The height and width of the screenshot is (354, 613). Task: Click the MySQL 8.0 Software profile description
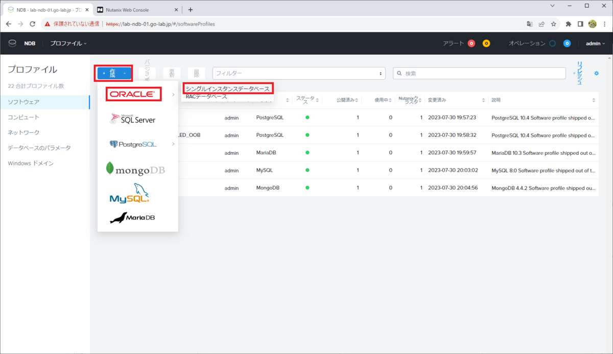544,170
